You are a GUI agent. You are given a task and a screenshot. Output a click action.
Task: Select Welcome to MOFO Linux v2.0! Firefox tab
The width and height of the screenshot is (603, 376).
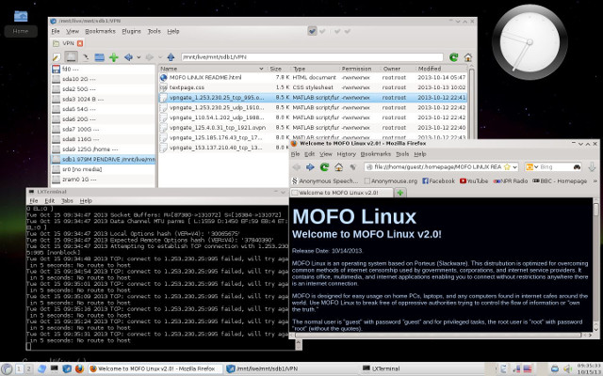point(341,193)
